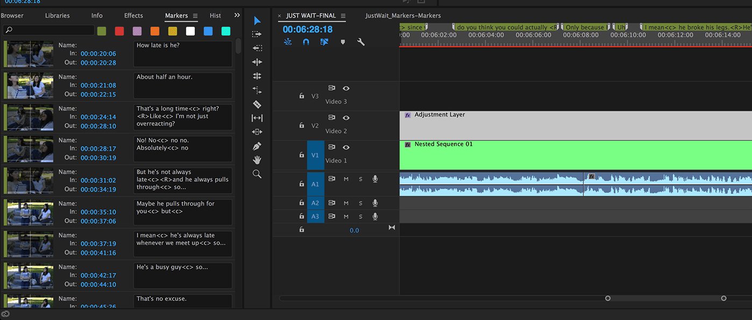
Task: Select the Track Select Backward tool
Action: [x=257, y=48]
